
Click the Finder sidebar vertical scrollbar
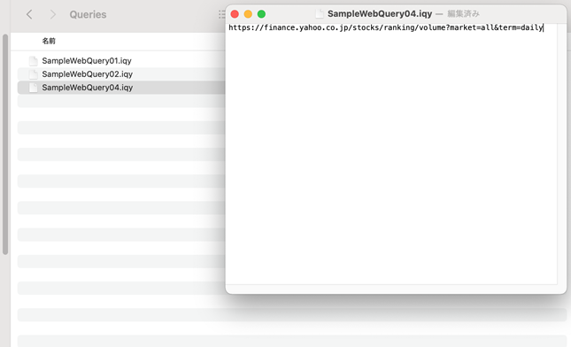(5, 144)
